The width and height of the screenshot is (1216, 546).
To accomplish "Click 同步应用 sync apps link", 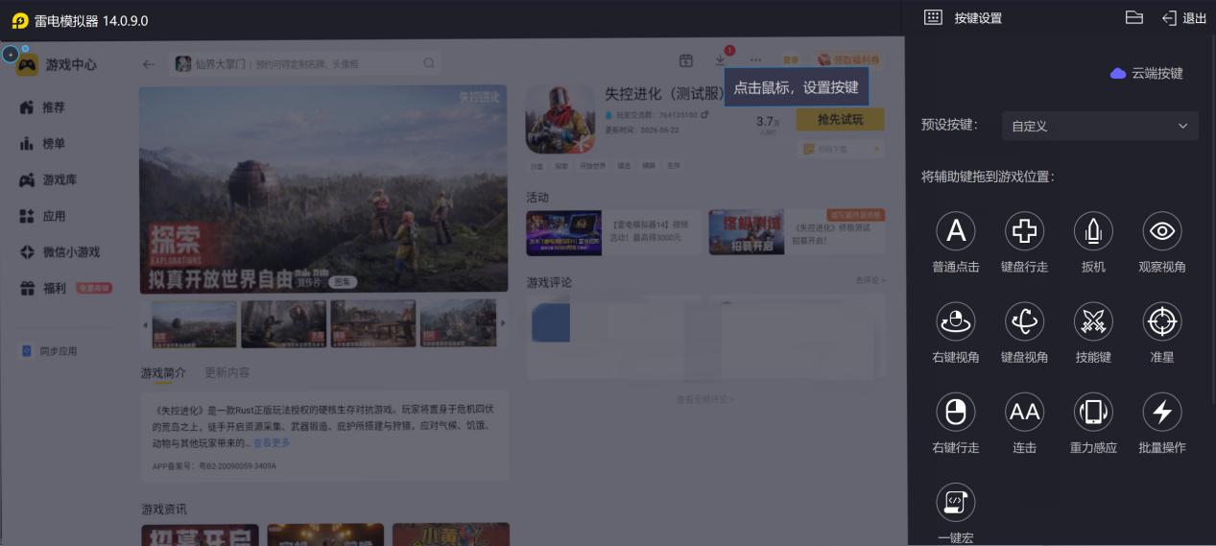I will (x=50, y=351).
